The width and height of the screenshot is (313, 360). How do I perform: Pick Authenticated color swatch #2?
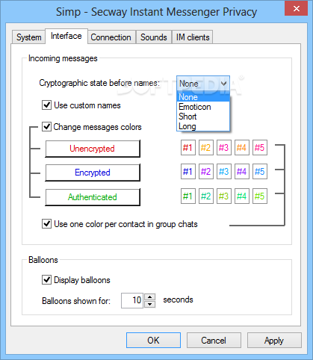pyautogui.click(x=206, y=196)
